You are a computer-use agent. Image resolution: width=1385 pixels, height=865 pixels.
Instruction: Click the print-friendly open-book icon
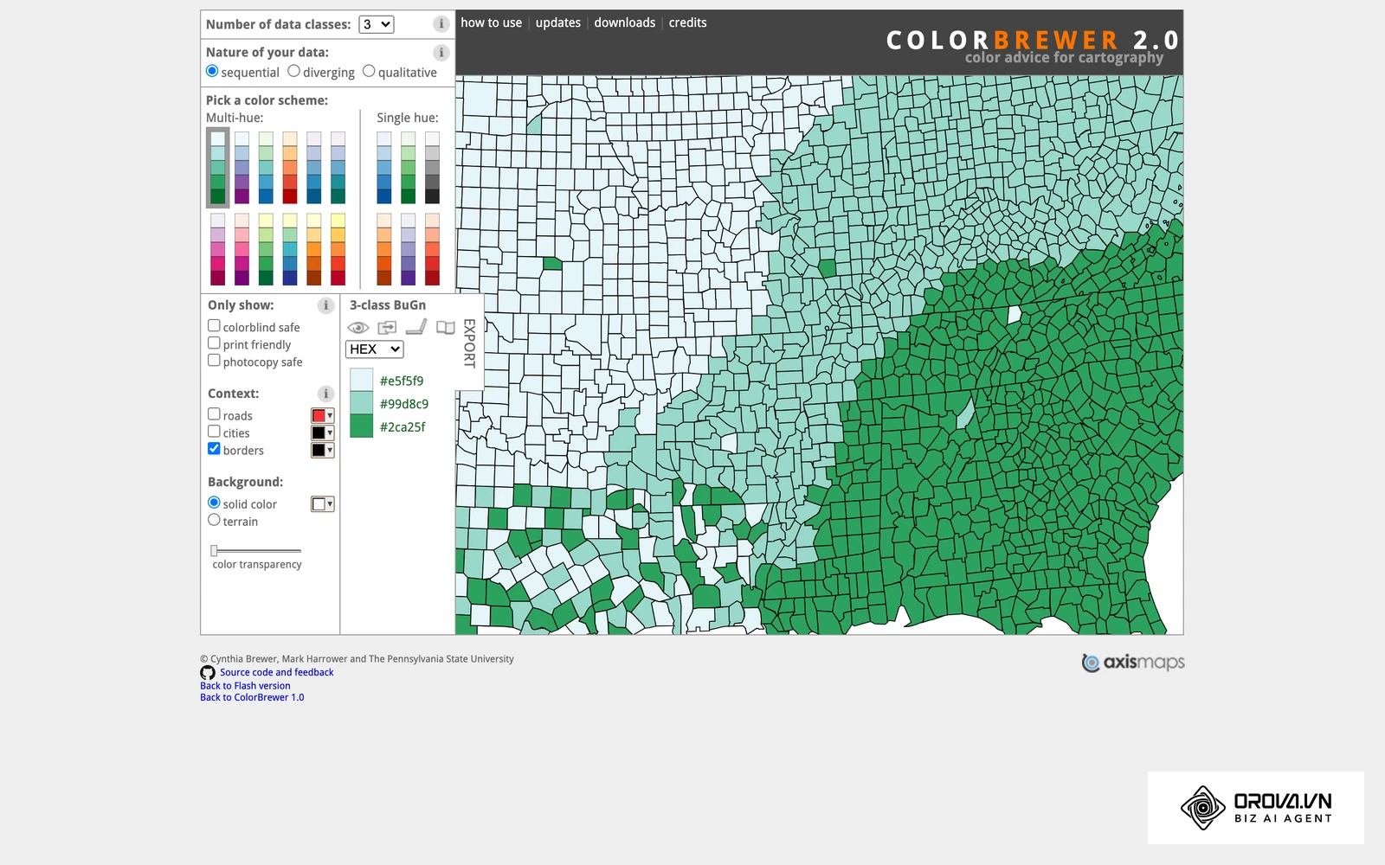445,328
